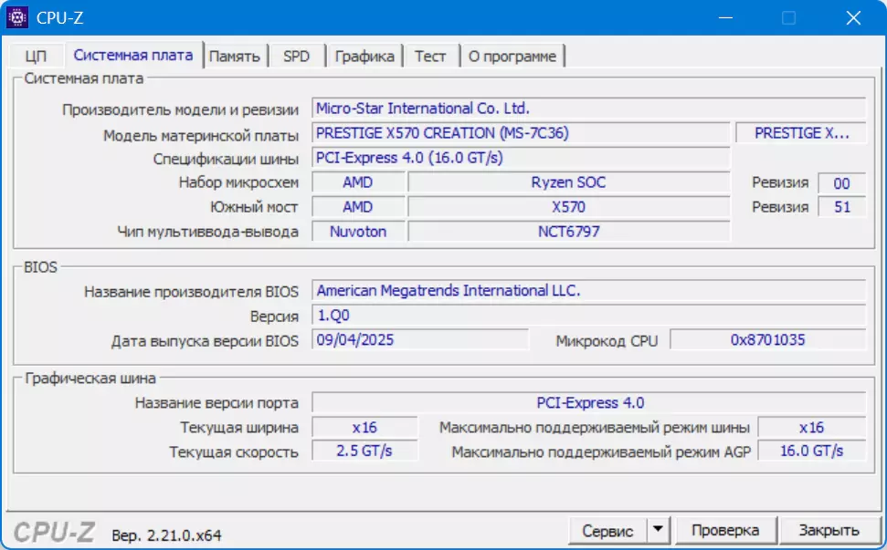Image resolution: width=887 pixels, height=550 pixels.
Task: Close the CPU-Z window via X
Action: click(x=853, y=17)
